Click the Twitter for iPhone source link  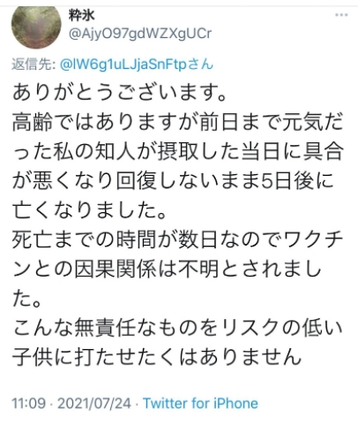tap(200, 403)
